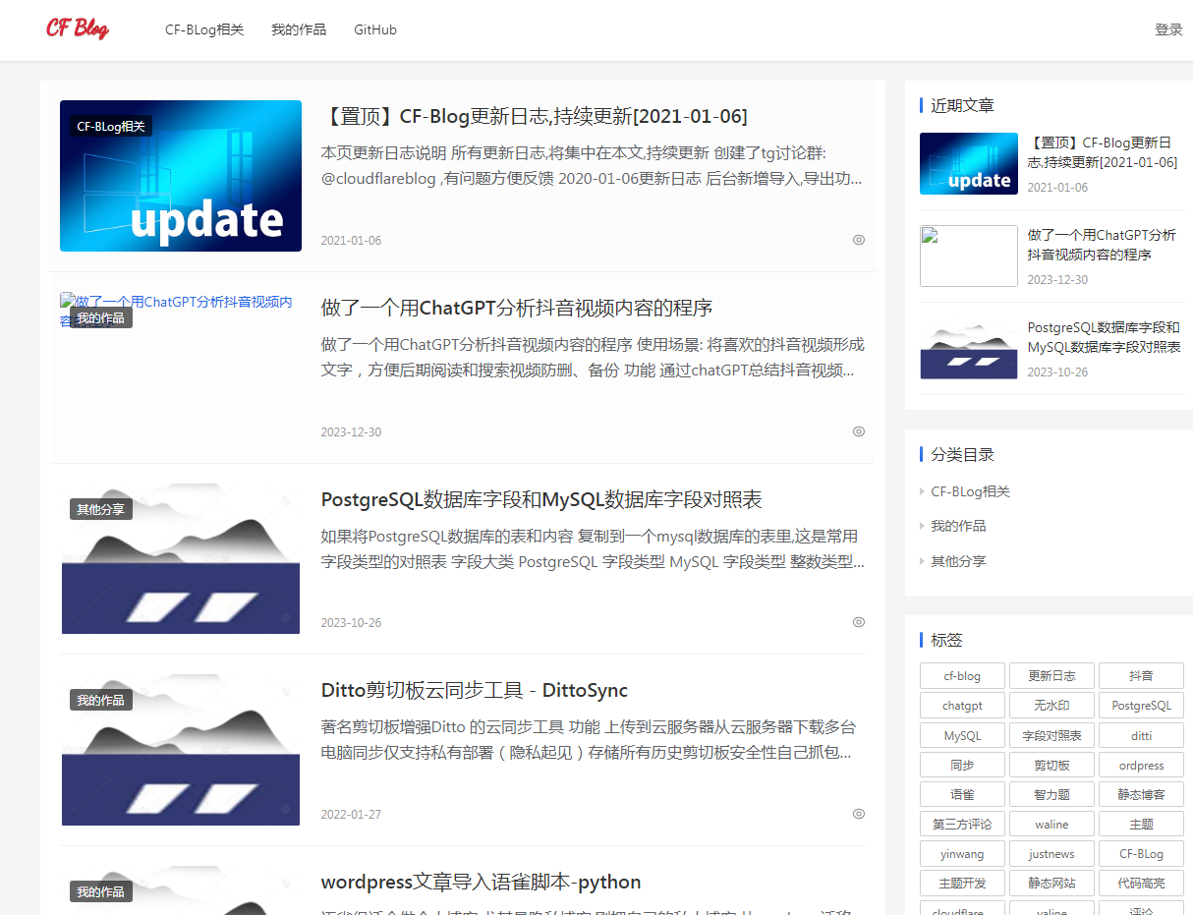
Task: Expand the 我的作品 category in the sidebar list
Action: (x=957, y=526)
